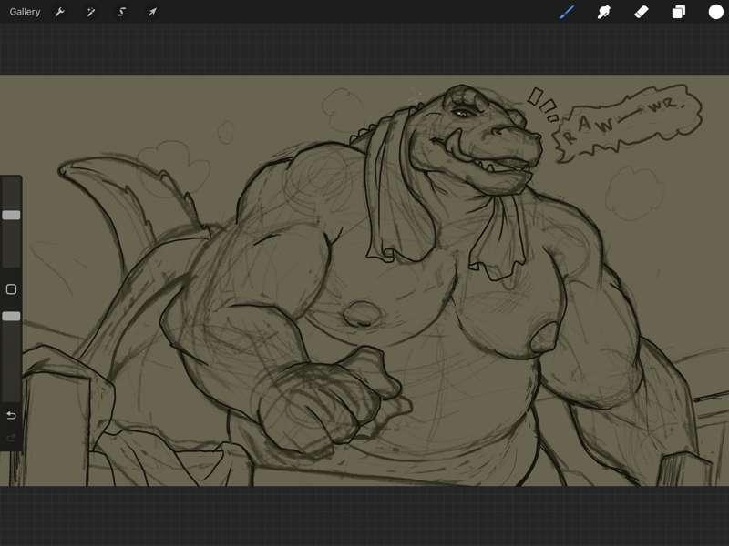This screenshot has width=729, height=546.
Task: Redo the last undone action
Action: point(11,438)
